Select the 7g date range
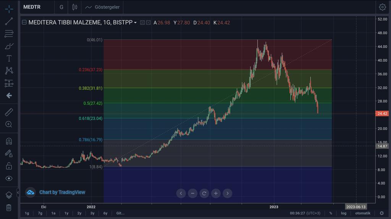 (40, 213)
